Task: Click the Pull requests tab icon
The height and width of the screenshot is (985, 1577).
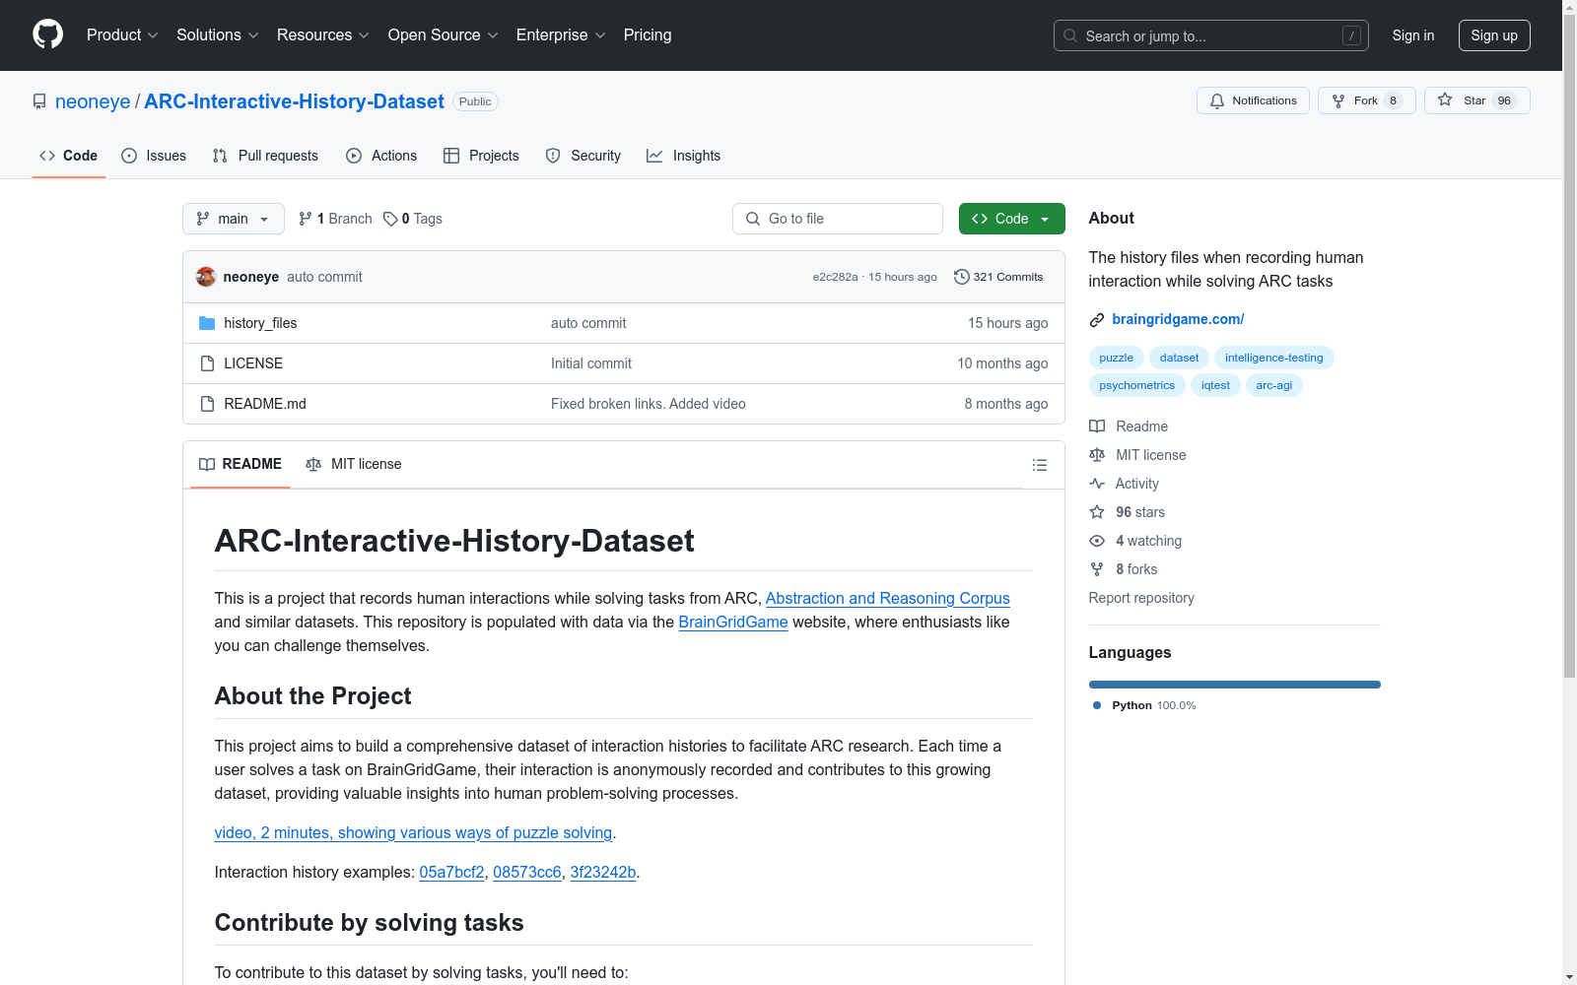Action: point(220,156)
